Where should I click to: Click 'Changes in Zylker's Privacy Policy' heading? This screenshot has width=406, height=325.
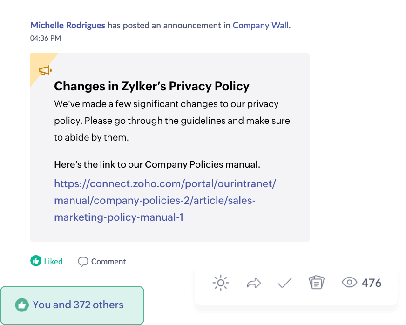click(x=152, y=86)
